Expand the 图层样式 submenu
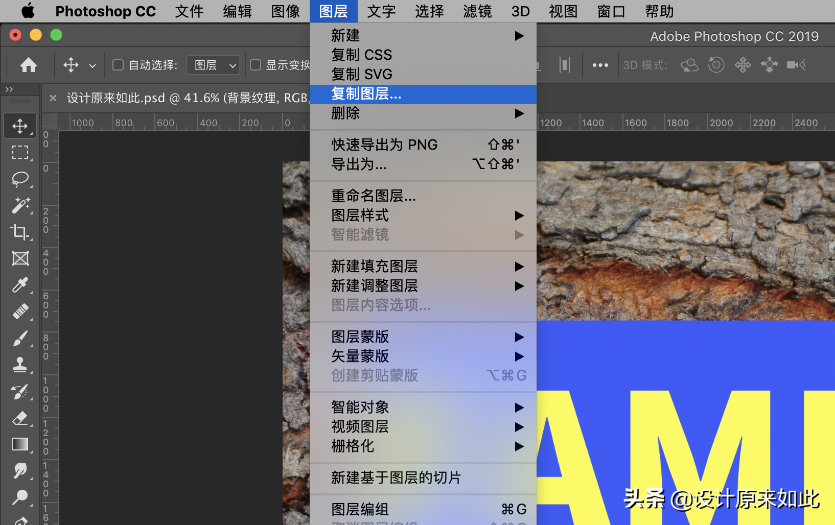Screen dimensions: 835x525 (423, 216)
